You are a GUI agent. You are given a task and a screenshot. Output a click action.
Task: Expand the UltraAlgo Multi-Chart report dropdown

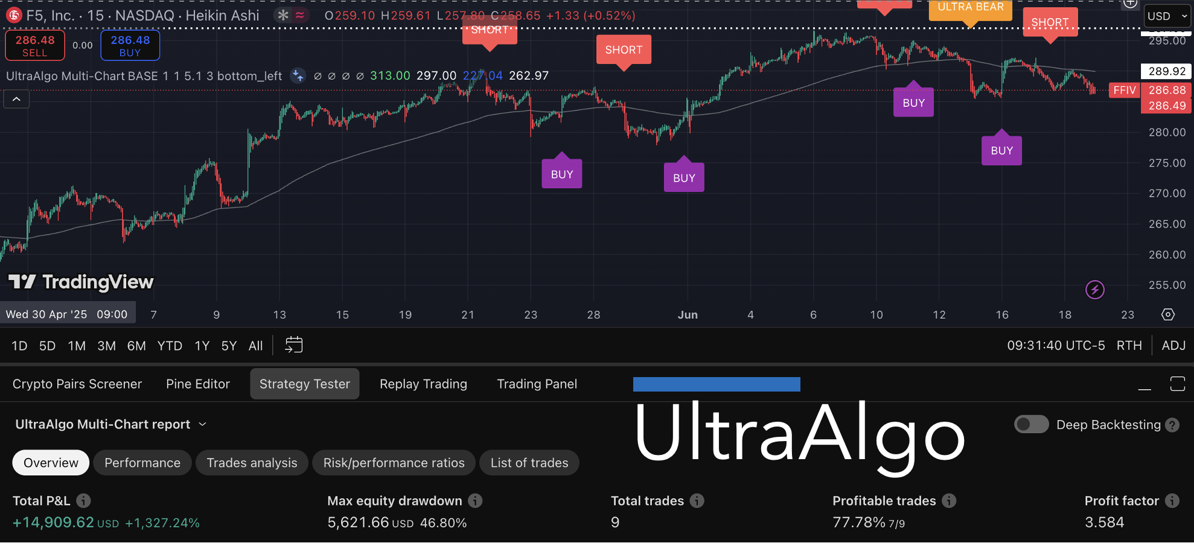point(111,425)
